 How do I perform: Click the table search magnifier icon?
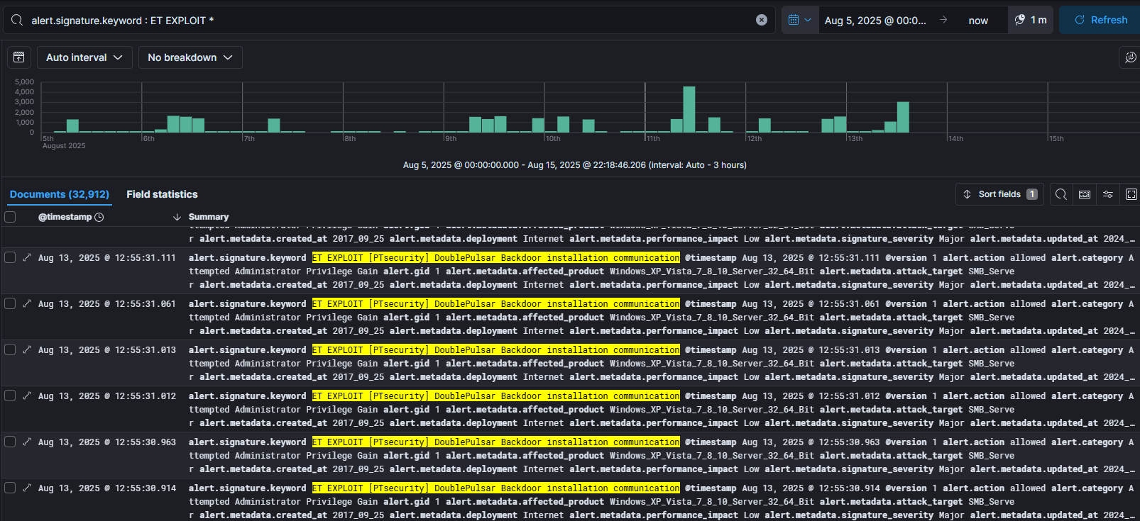[1061, 194]
